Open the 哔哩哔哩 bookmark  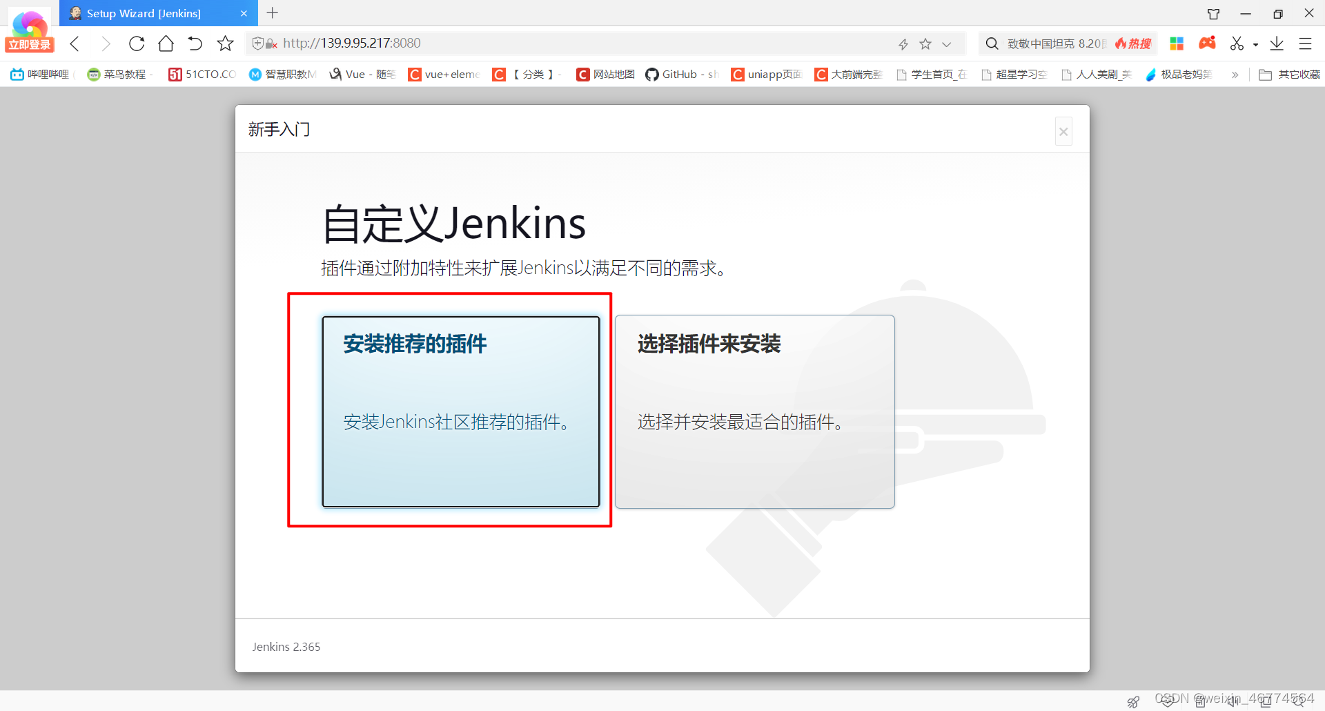tap(40, 75)
